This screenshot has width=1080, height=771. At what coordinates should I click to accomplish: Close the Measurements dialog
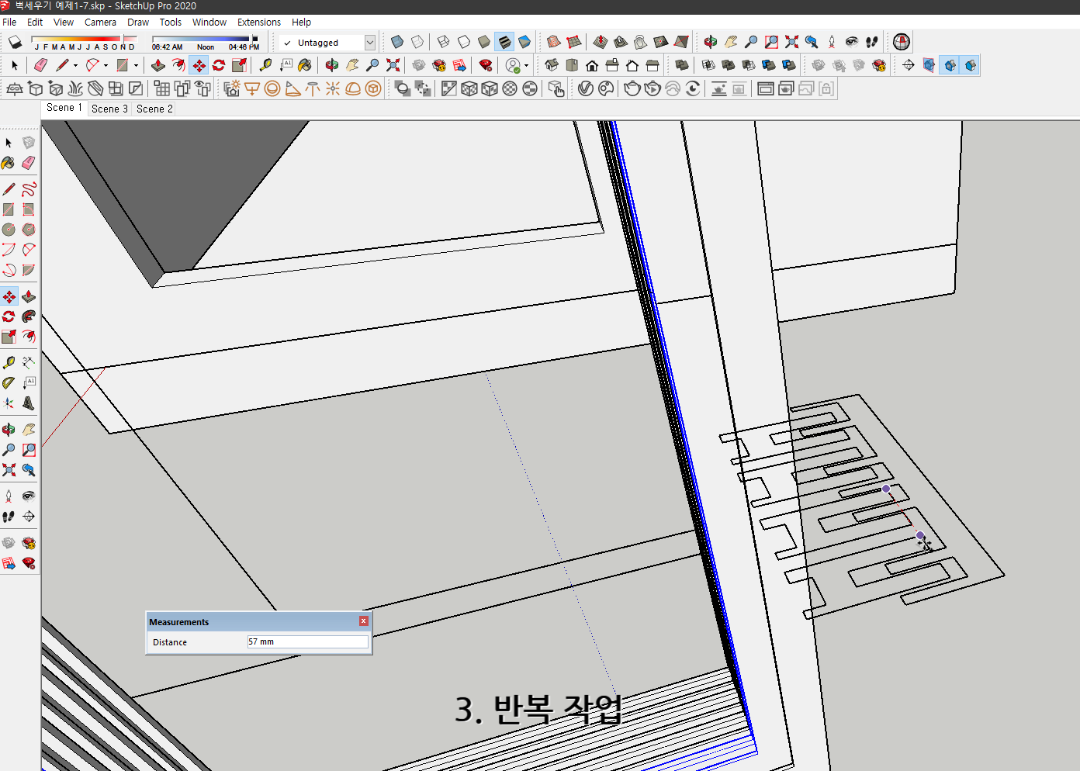(x=363, y=621)
